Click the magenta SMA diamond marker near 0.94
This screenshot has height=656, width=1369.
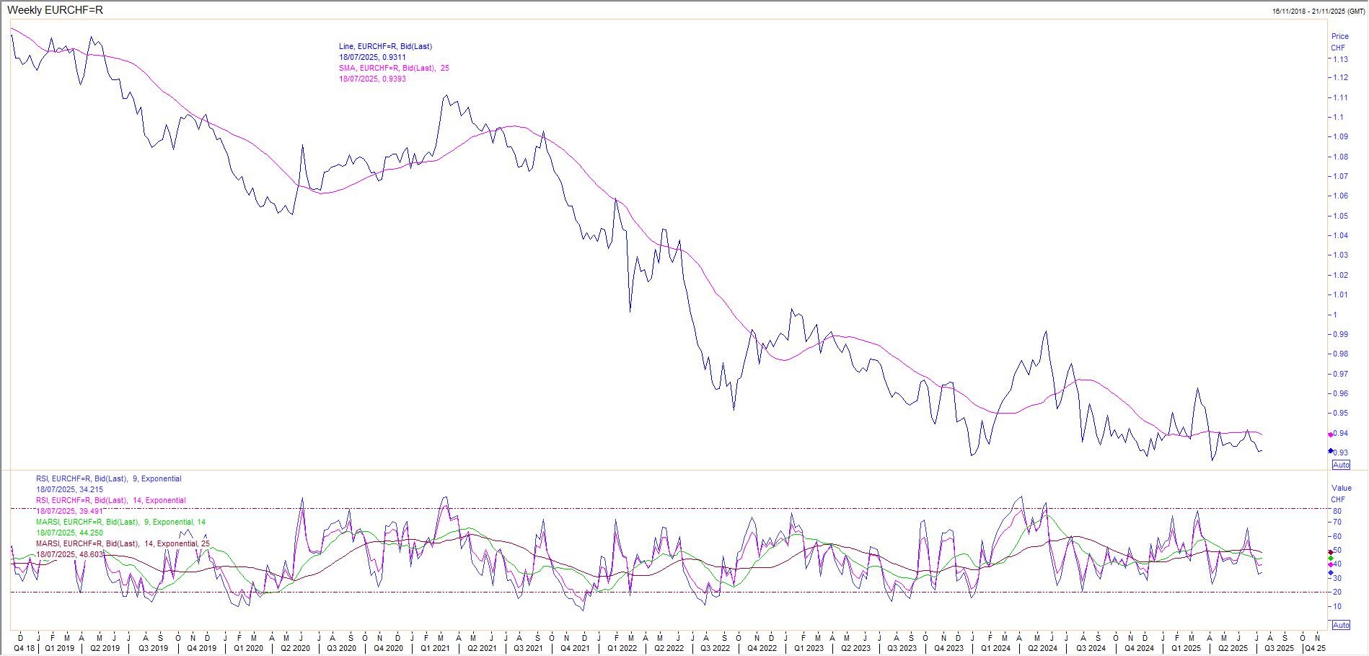point(1331,434)
